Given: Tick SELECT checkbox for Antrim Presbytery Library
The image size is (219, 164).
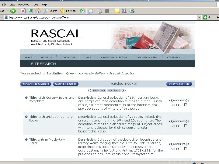Looking at the screenshot, I should pyautogui.click(x=186, y=149).
